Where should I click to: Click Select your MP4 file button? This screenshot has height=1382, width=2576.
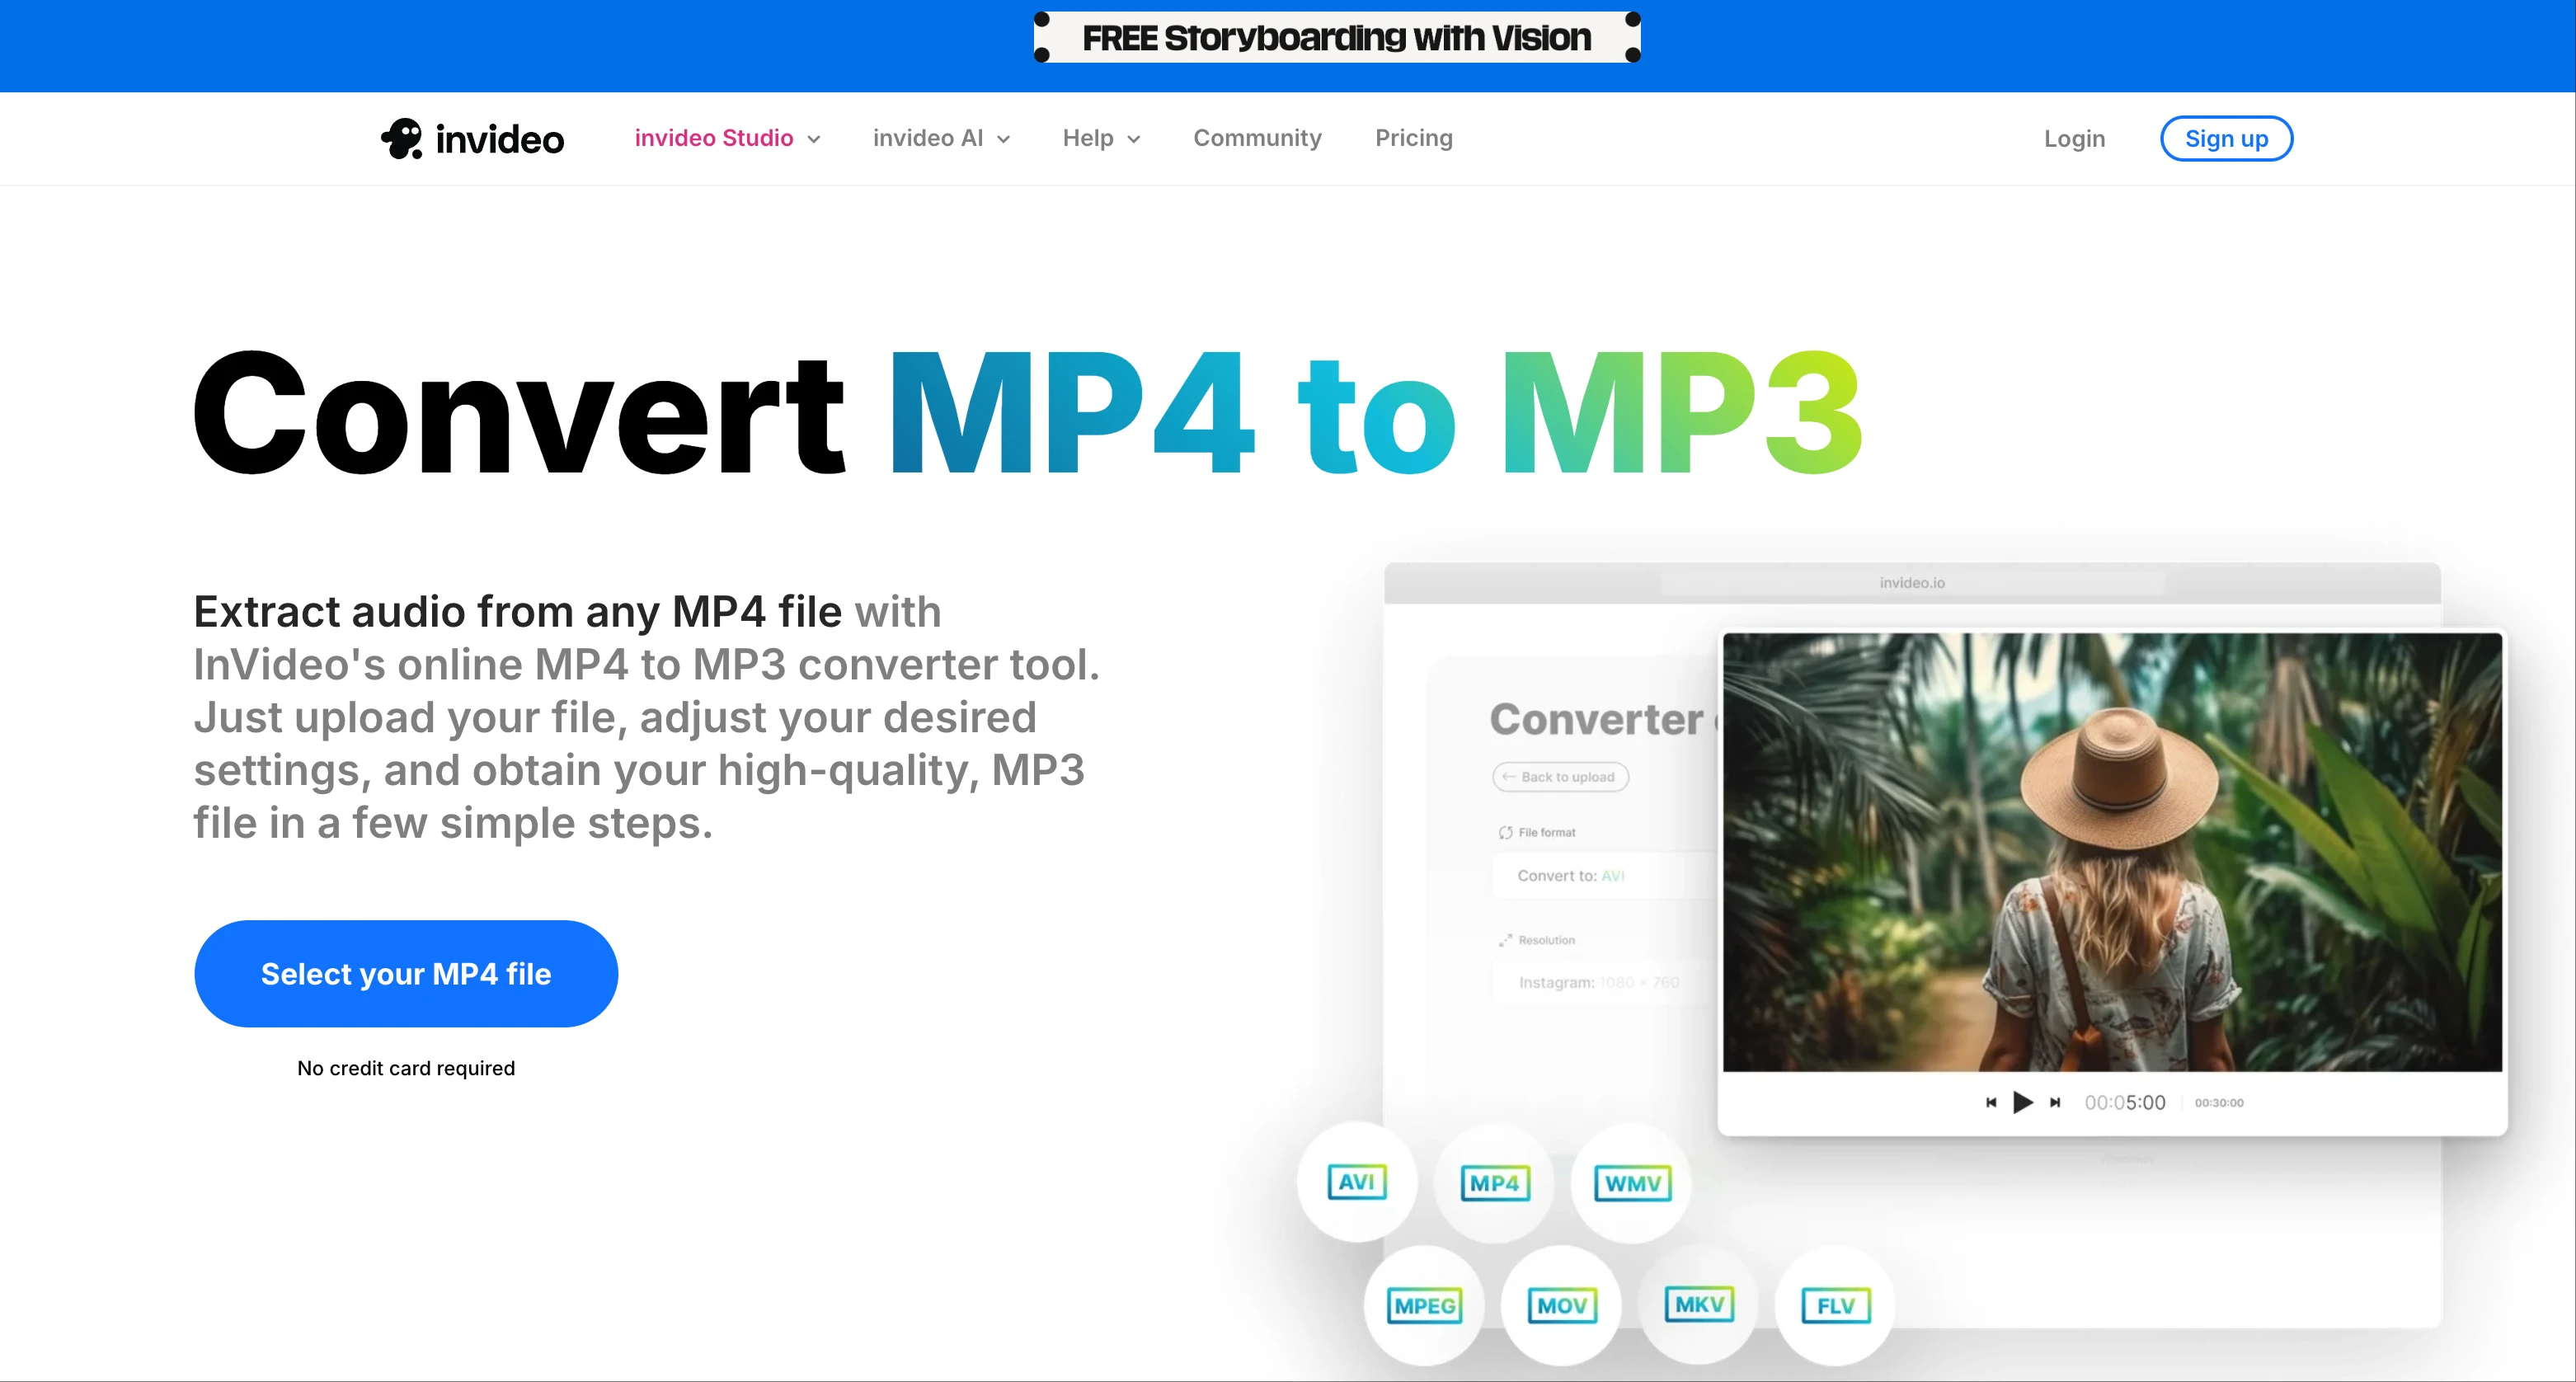tap(406, 973)
